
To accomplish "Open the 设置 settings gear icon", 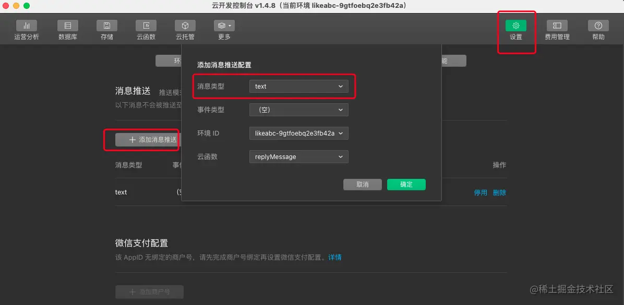I will 516,26.
